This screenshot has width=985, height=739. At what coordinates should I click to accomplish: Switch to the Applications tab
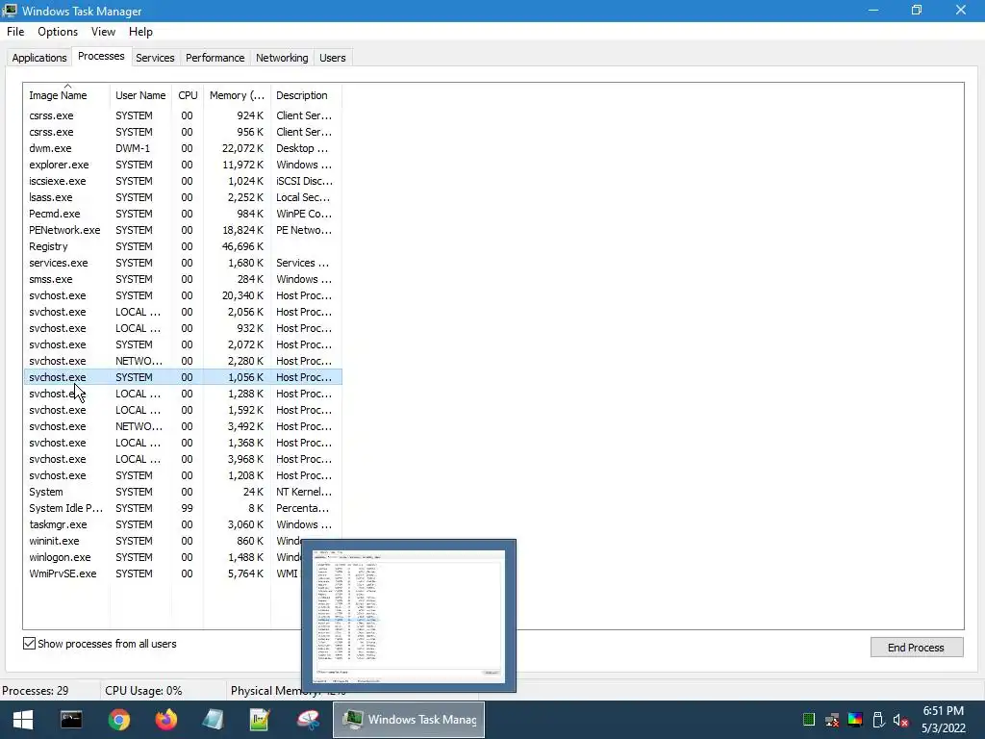[38, 58]
